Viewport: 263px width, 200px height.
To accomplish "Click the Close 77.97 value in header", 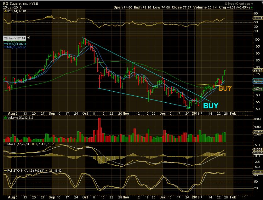I will (181, 7).
